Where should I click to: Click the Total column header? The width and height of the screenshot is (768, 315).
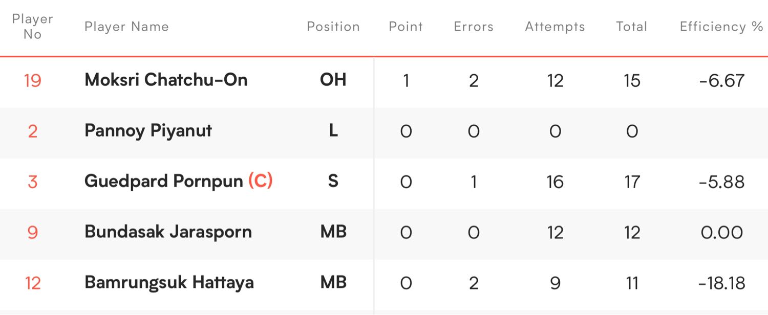click(x=632, y=27)
